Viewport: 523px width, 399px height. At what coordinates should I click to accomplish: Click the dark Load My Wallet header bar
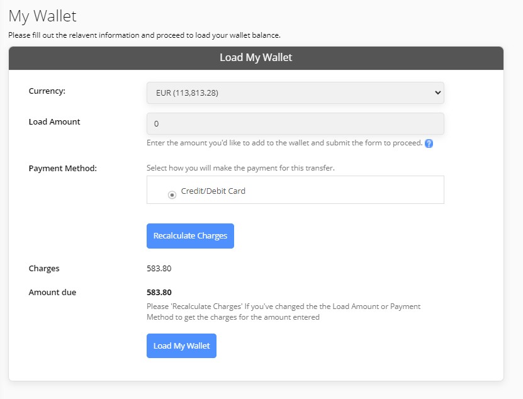click(x=256, y=58)
